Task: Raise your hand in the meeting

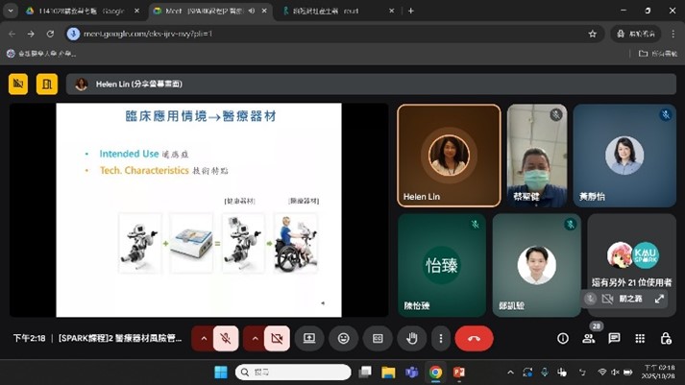Action: [x=411, y=338]
